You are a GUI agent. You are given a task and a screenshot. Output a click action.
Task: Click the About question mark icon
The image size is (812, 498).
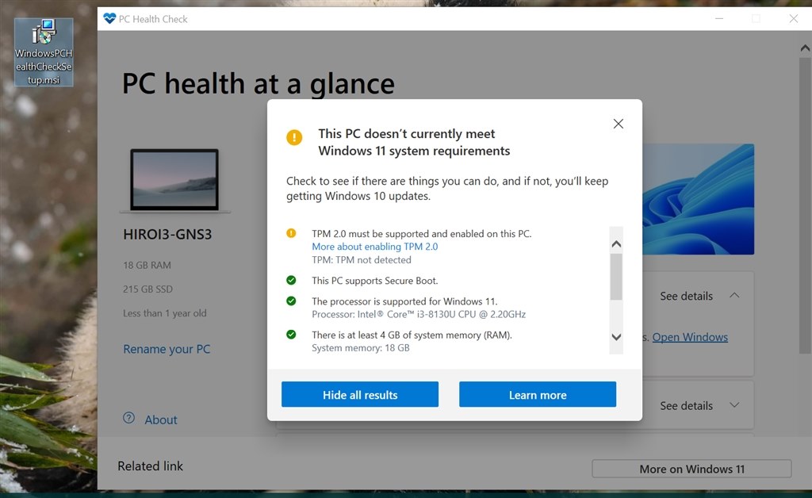(x=129, y=418)
